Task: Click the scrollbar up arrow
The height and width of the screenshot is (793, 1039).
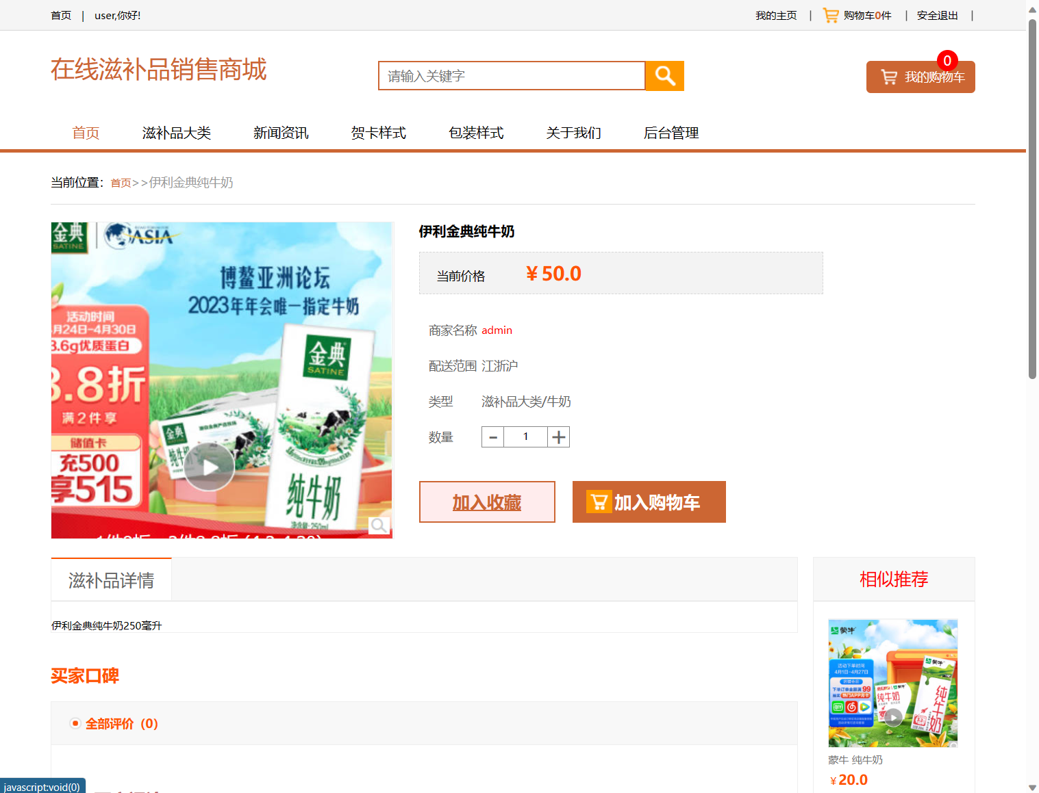Action: click(x=1031, y=8)
